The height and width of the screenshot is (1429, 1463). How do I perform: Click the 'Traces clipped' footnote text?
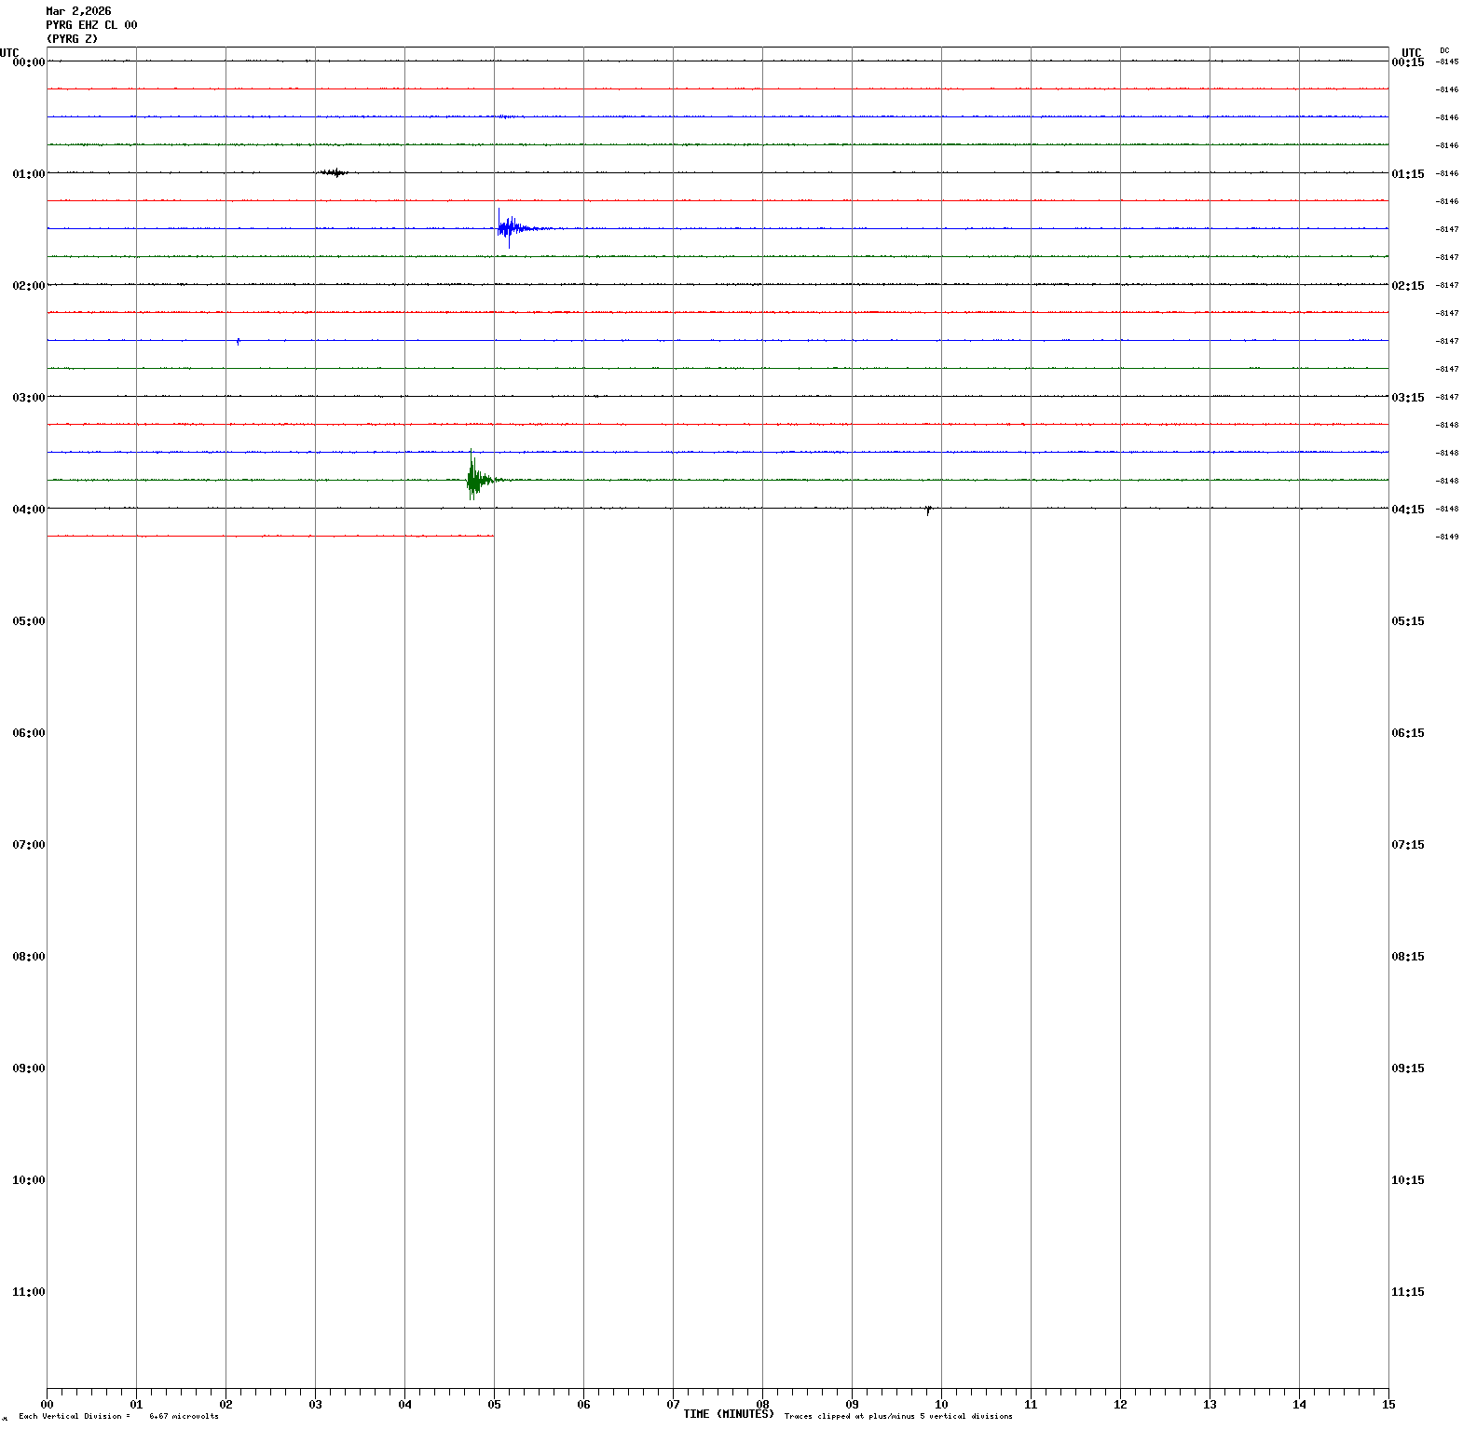click(897, 1416)
